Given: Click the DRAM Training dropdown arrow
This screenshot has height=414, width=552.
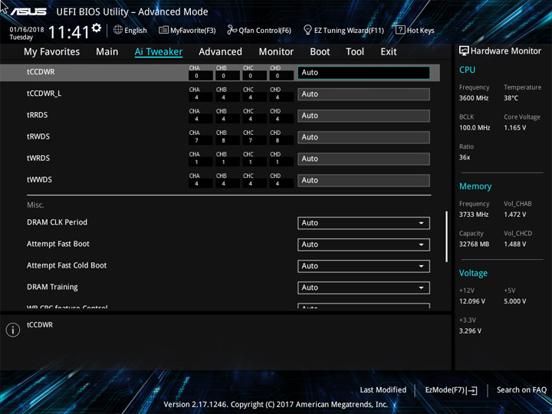Looking at the screenshot, I should (421, 287).
